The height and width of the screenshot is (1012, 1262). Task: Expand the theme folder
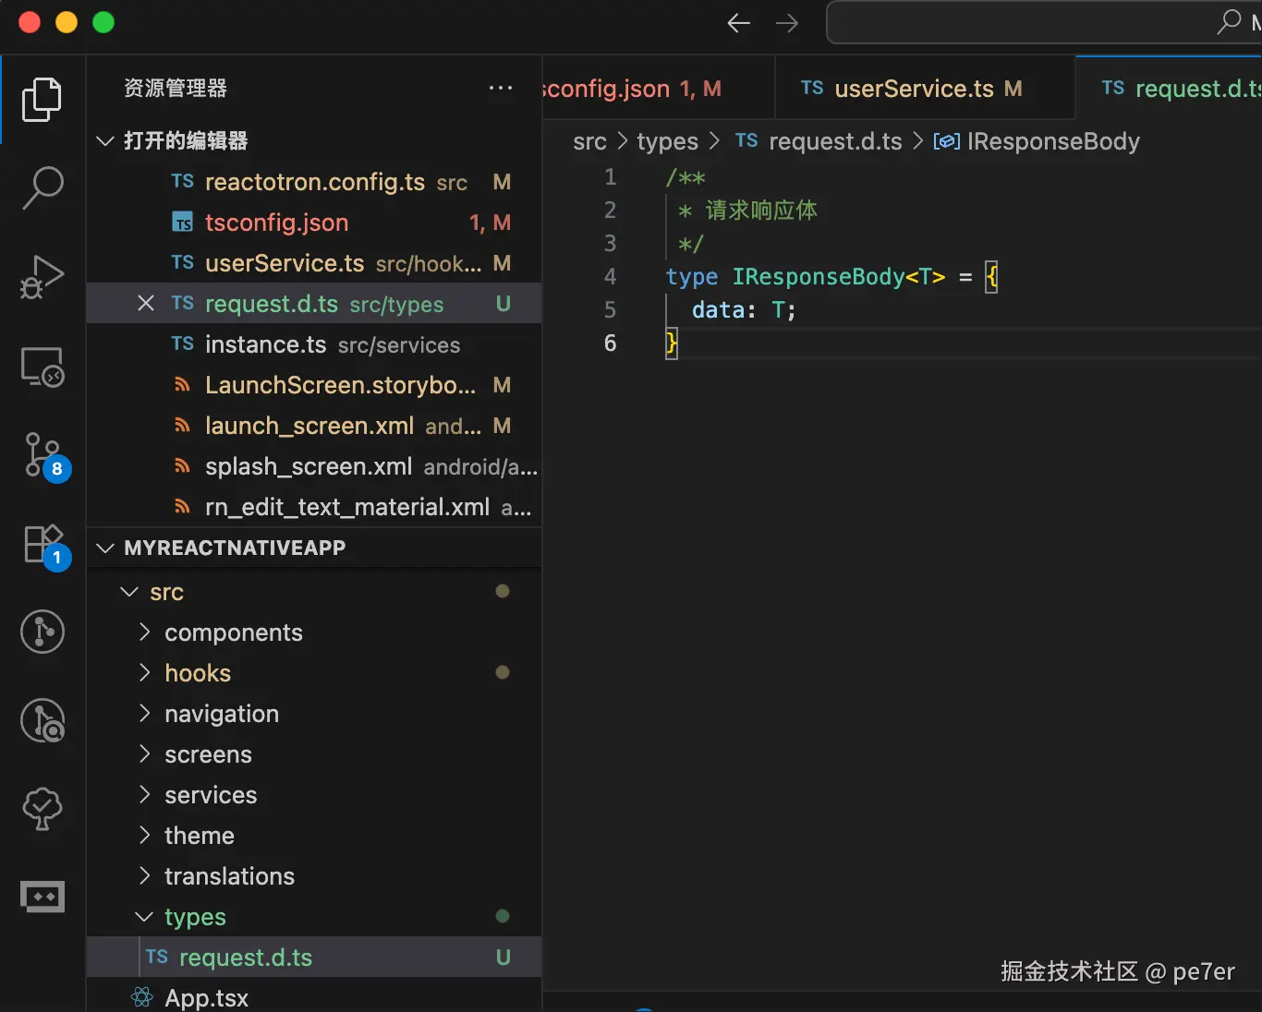[x=144, y=835]
